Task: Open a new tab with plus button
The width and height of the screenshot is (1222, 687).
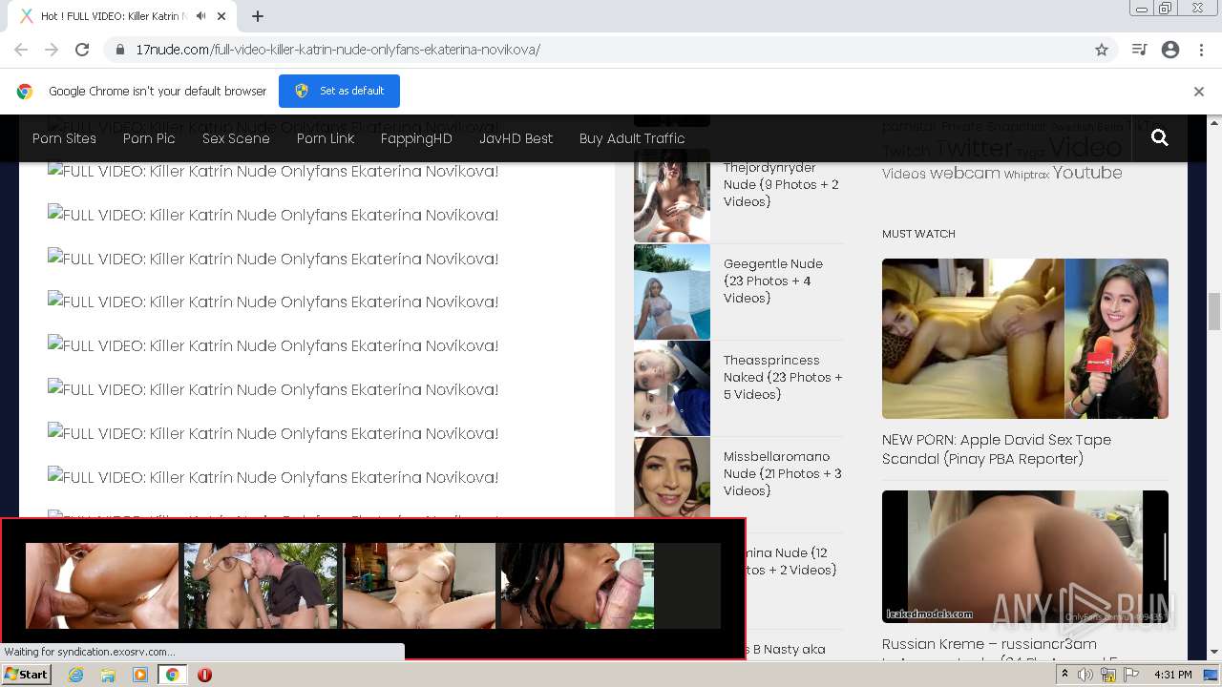Action: (258, 16)
